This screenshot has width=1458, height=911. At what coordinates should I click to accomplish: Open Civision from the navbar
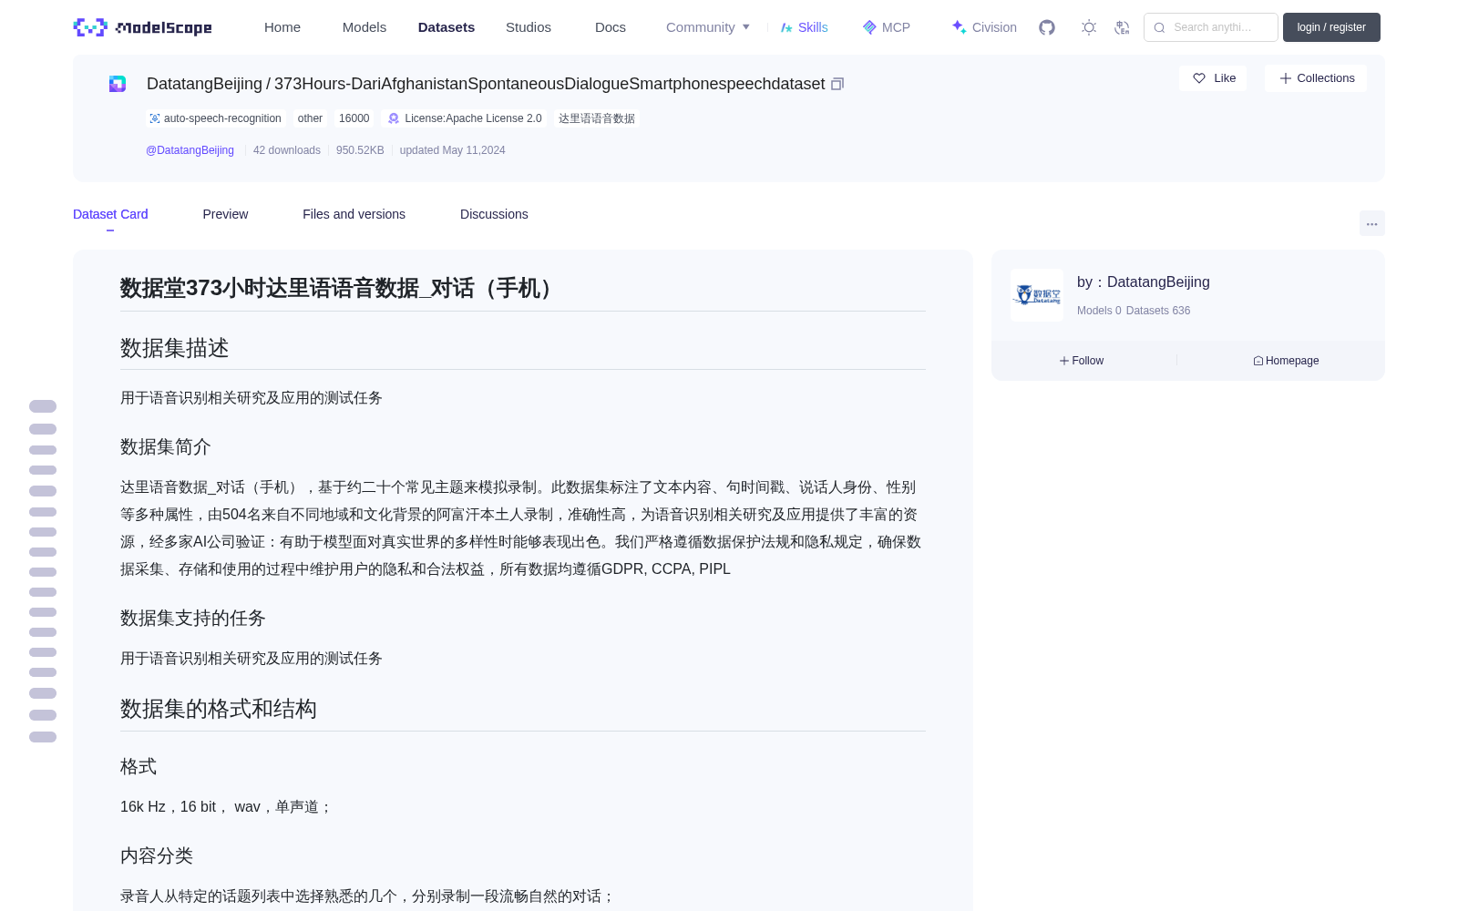click(984, 27)
